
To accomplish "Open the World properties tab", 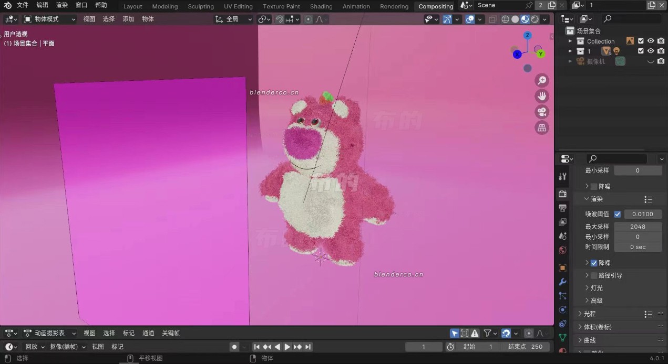I will click(563, 250).
